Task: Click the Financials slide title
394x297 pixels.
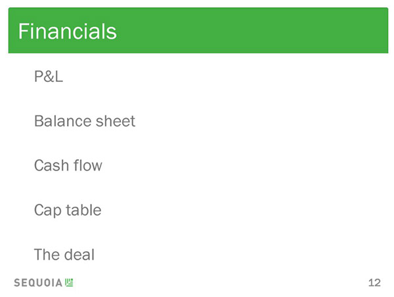Action: pos(68,31)
